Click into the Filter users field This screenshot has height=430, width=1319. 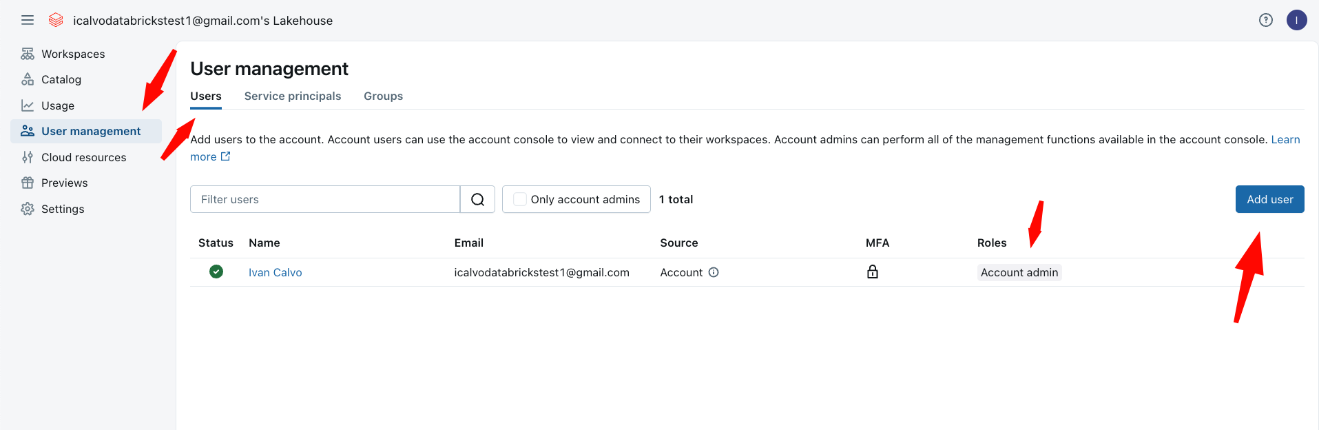324,199
